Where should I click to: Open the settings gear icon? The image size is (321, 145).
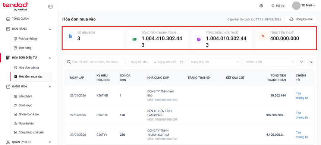(x=261, y=6)
